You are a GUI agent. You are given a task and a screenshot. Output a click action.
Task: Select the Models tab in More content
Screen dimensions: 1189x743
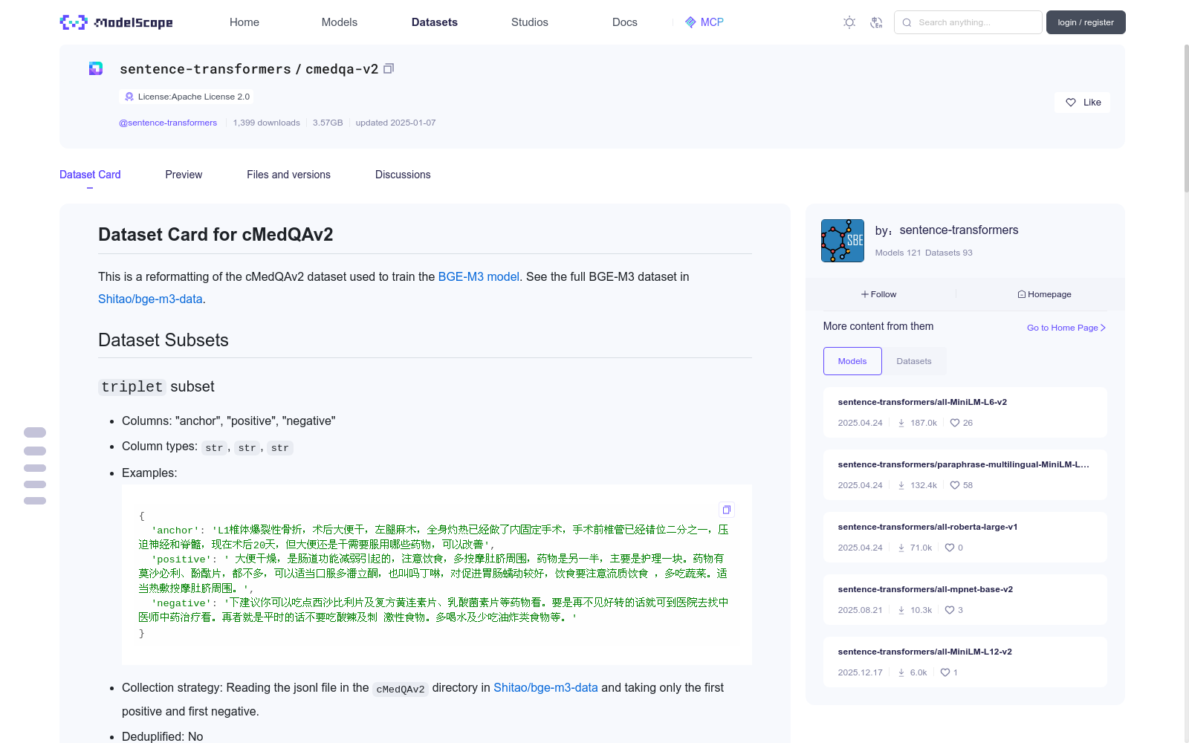(852, 361)
